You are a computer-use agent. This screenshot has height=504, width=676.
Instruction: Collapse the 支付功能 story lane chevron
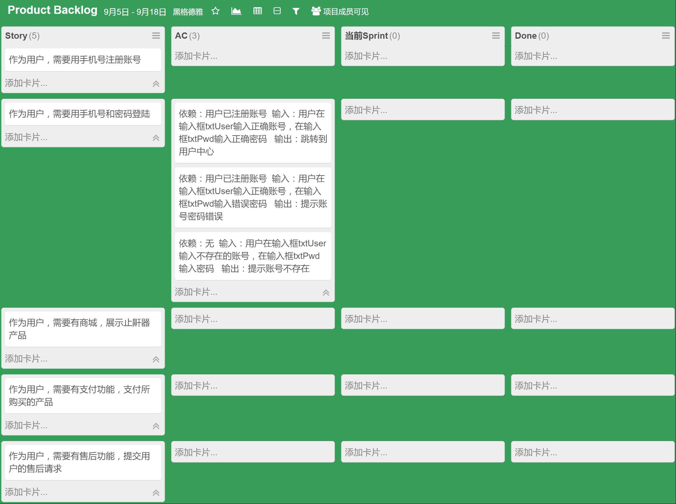pos(156,426)
